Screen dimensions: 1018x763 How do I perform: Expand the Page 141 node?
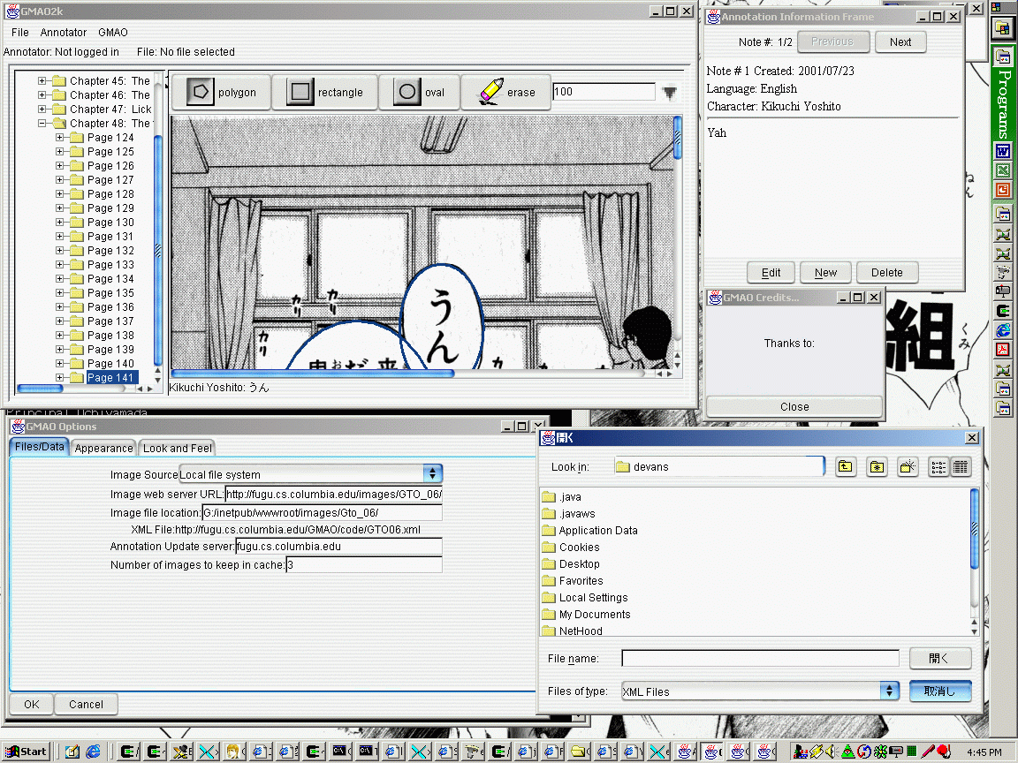click(x=59, y=378)
